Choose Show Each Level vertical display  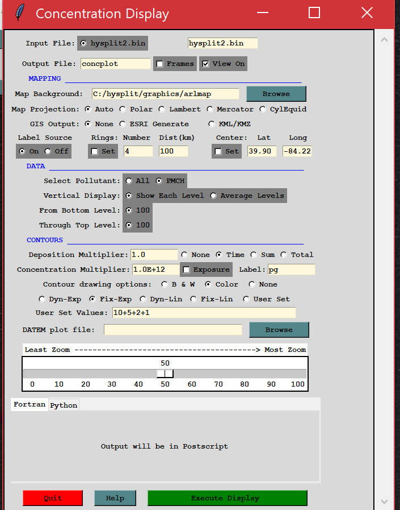129,196
